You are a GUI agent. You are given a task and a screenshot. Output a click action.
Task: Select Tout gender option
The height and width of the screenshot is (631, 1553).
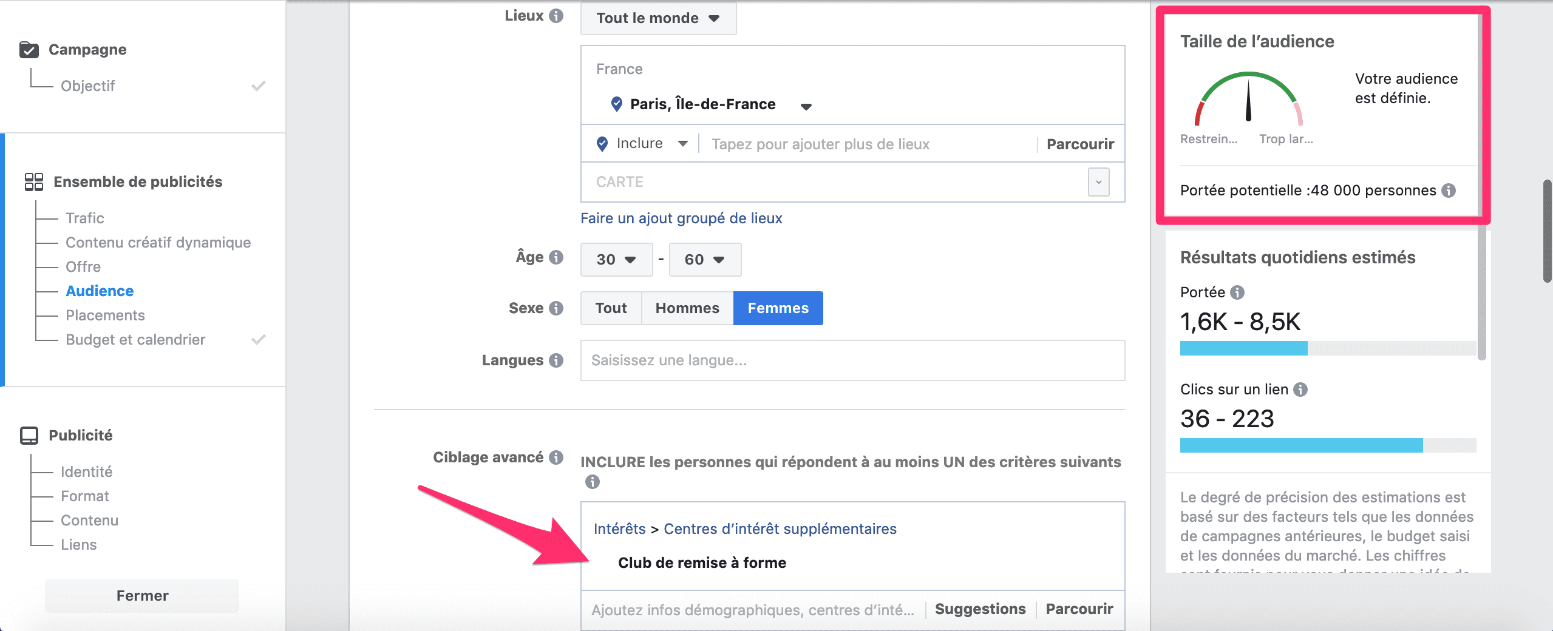(x=611, y=308)
